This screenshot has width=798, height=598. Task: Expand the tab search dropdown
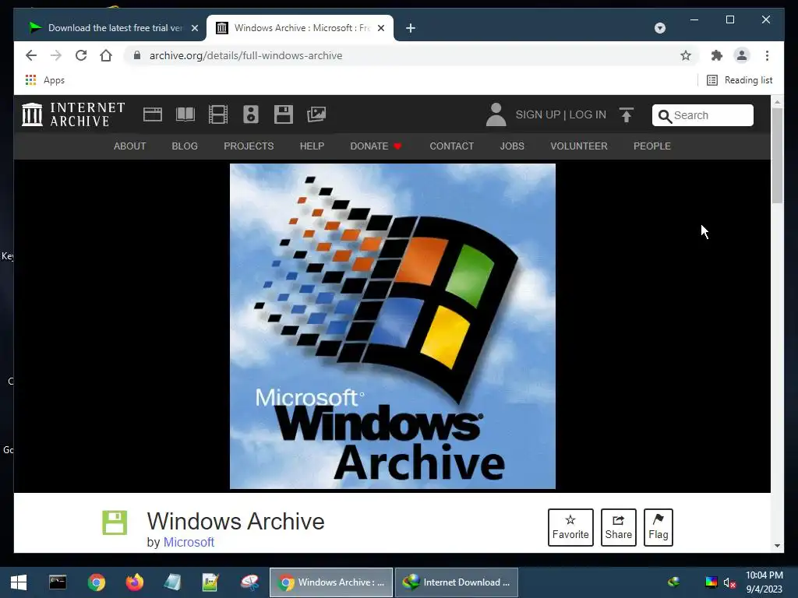coord(660,28)
